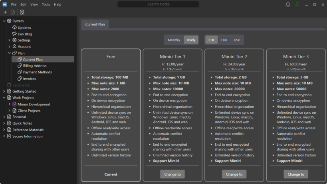Click the Getting Started note icon
The width and height of the screenshot is (327, 184).
coord(9,91)
